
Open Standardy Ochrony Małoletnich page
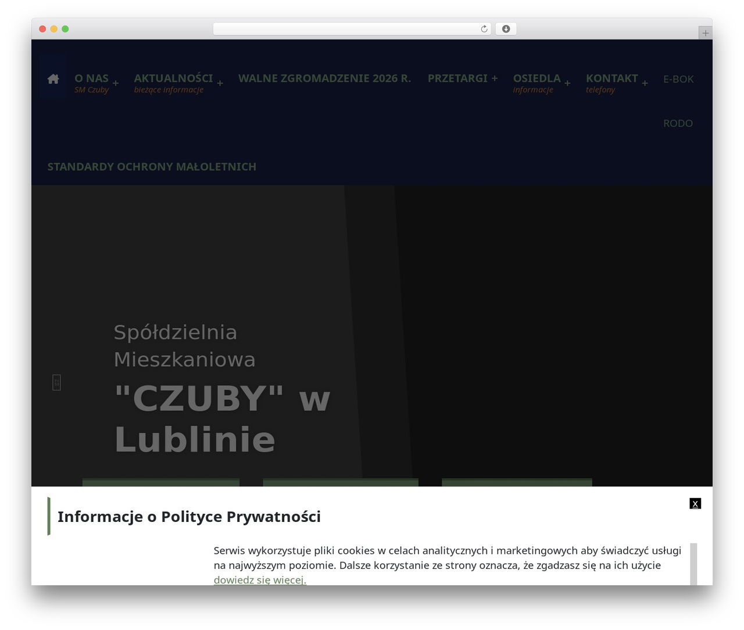[x=152, y=167]
